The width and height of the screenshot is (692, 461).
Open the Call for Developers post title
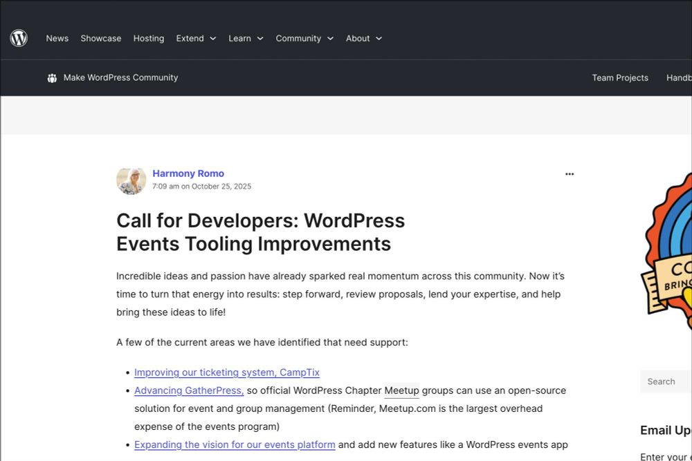pos(260,232)
